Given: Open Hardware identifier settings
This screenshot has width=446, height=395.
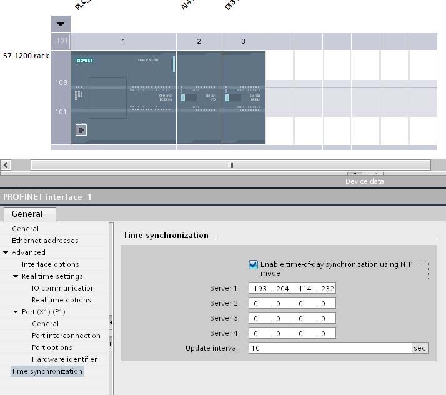Looking at the screenshot, I should [64, 359].
